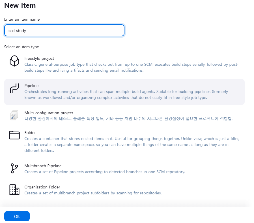Viewport: 254px width, 223px height.
Task: Click the Freestyle project cube icon
Action: point(14,61)
